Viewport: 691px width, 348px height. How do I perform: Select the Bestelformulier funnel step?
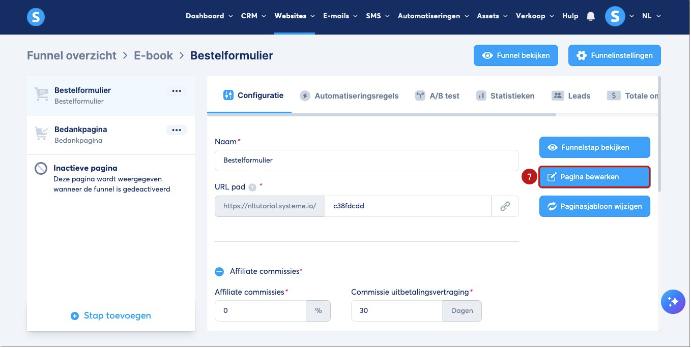coord(111,96)
